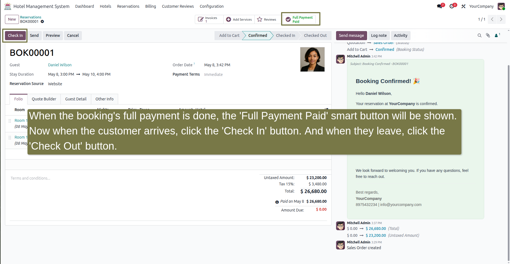Image resolution: width=510 pixels, height=264 pixels.
Task: Click the guest photo thumbnail
Action: point(312,59)
